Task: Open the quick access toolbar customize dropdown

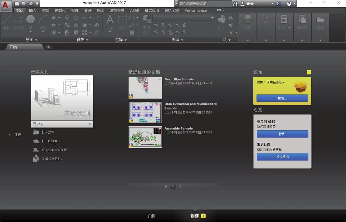Action: 37,3
